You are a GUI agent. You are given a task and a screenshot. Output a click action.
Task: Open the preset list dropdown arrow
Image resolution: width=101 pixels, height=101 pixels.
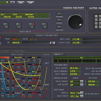[7, 3]
